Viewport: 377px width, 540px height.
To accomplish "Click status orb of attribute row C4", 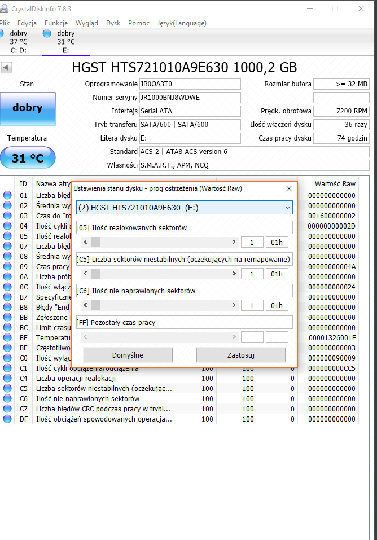I will 7,379.
